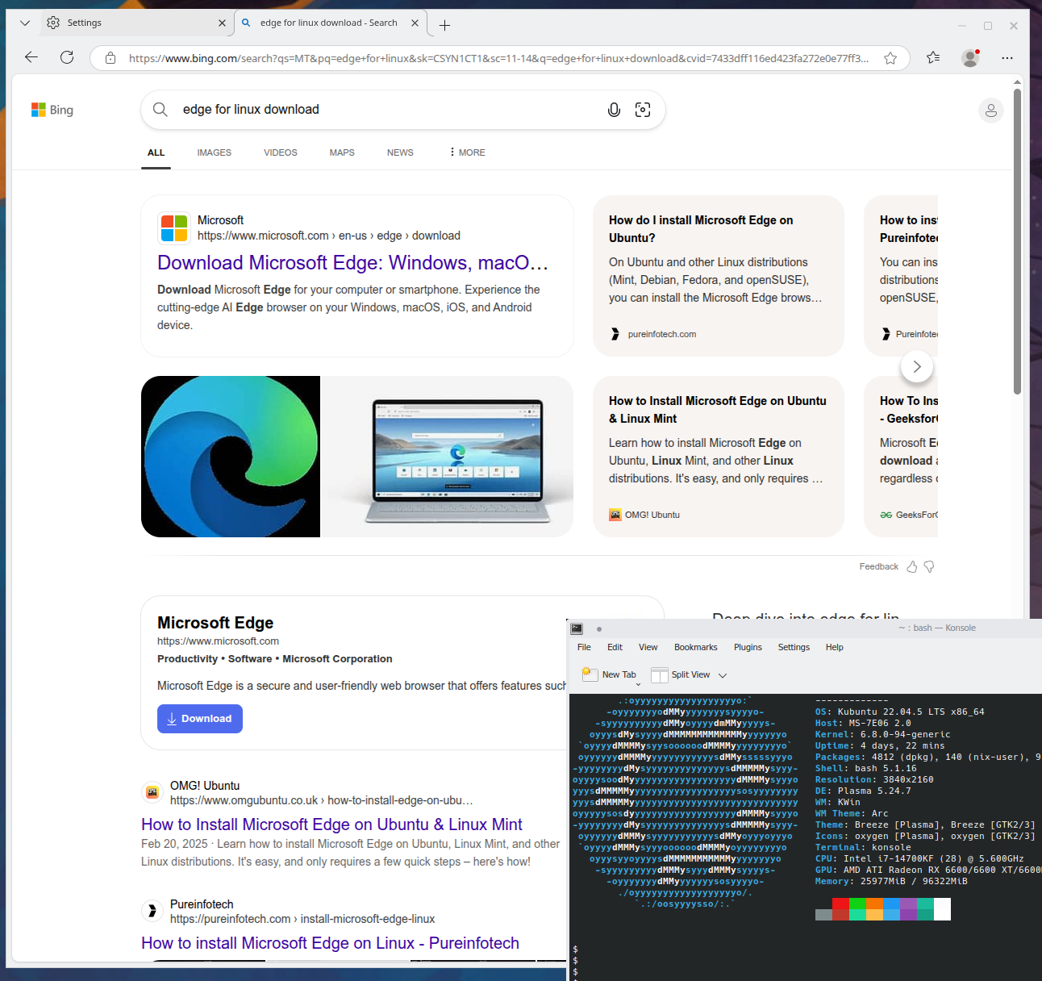Screen dimensions: 1042x981
Task: Open the Bing account sign-in icon
Action: coord(991,111)
